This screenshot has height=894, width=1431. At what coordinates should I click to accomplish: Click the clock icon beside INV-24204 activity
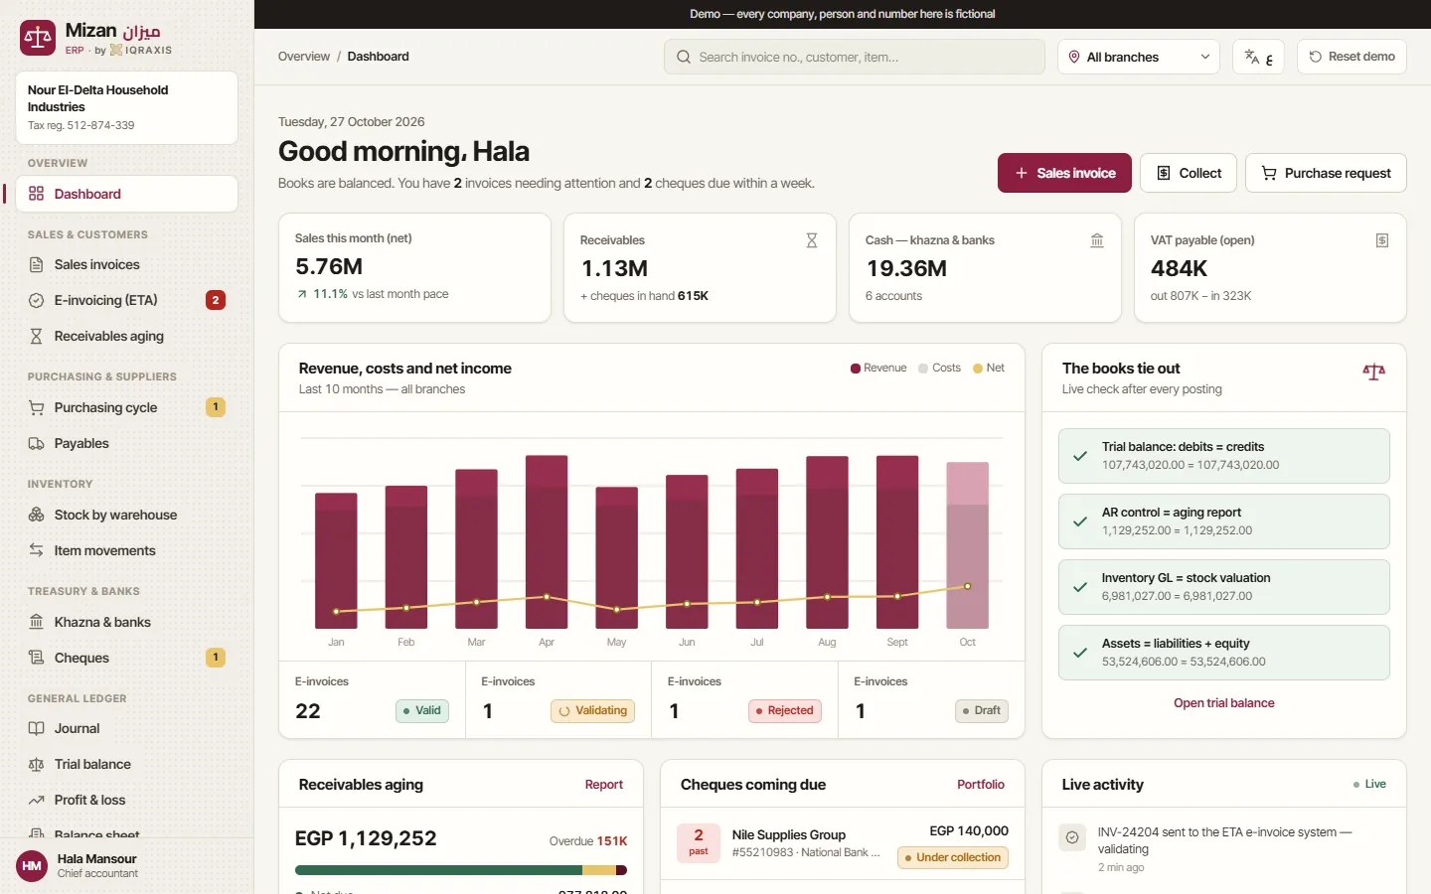[1072, 837]
